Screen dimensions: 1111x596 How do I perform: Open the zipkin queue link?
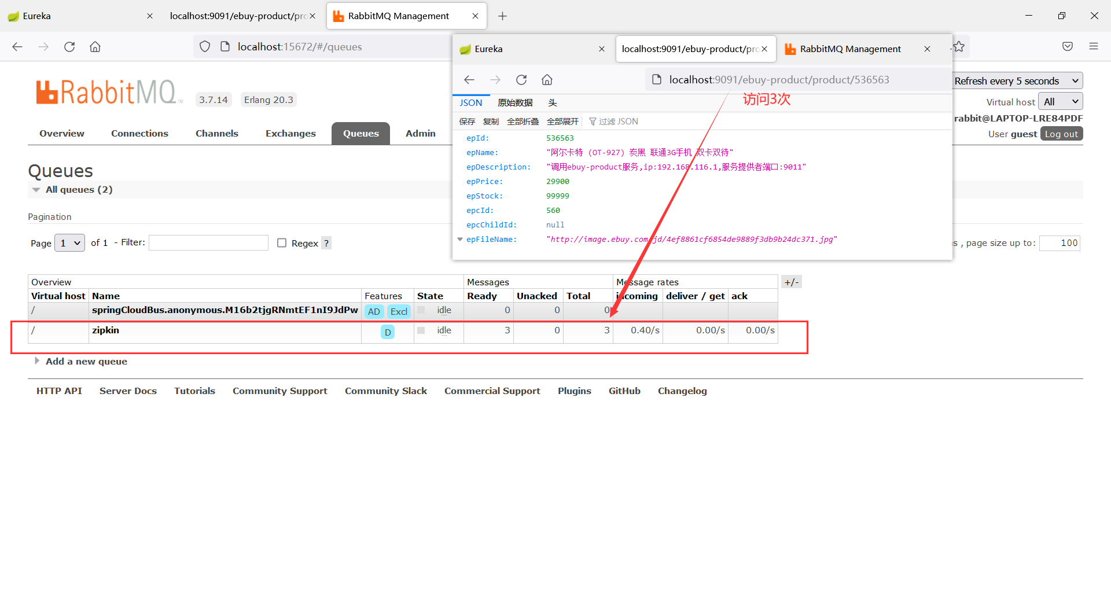point(105,330)
